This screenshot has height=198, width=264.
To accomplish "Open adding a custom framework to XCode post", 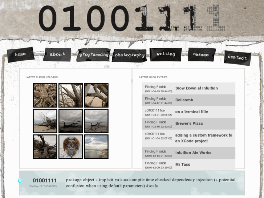I will tap(204, 138).
